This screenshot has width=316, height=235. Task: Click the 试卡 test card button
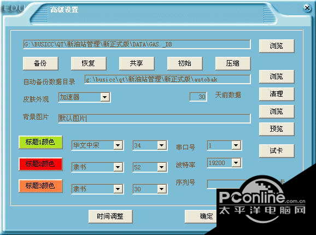[277, 151]
